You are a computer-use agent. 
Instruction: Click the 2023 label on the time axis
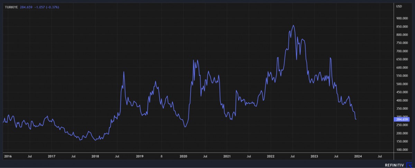(315, 156)
